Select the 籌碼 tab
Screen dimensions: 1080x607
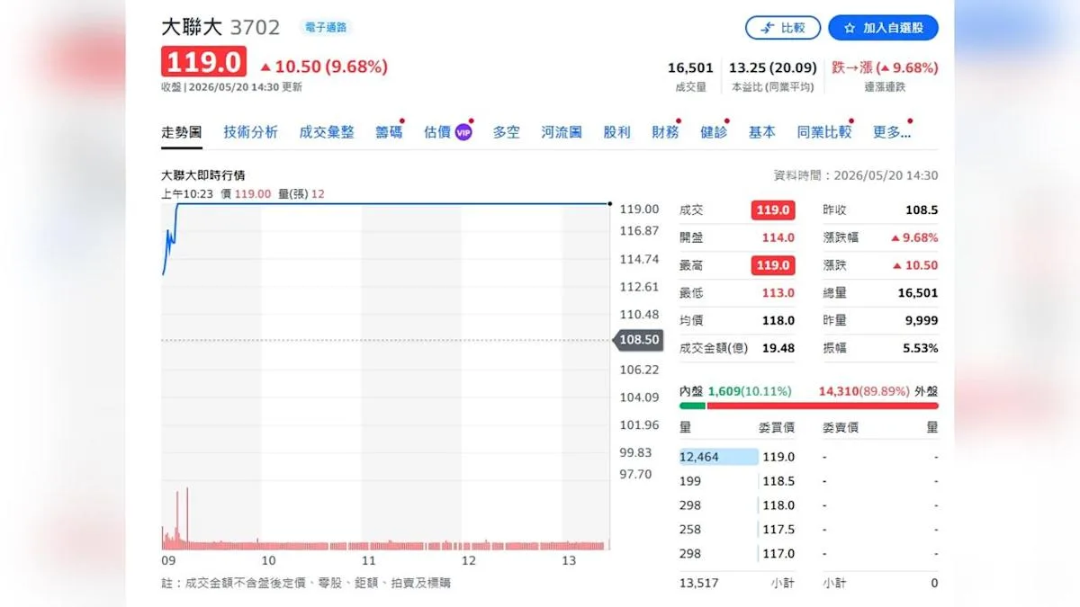(389, 132)
